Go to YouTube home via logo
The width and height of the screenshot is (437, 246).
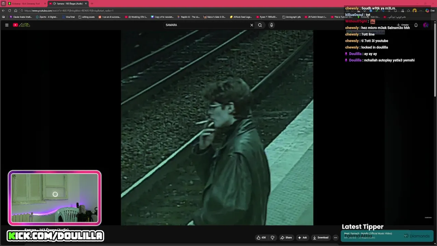[x=22, y=25]
